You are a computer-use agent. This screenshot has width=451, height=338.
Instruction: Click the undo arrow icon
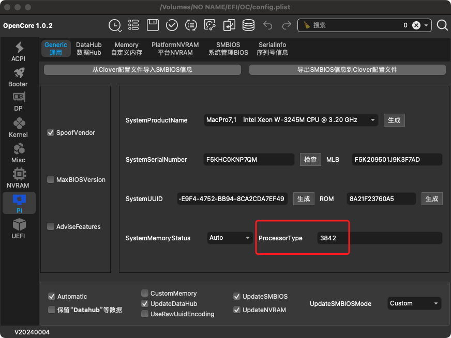coord(268,25)
